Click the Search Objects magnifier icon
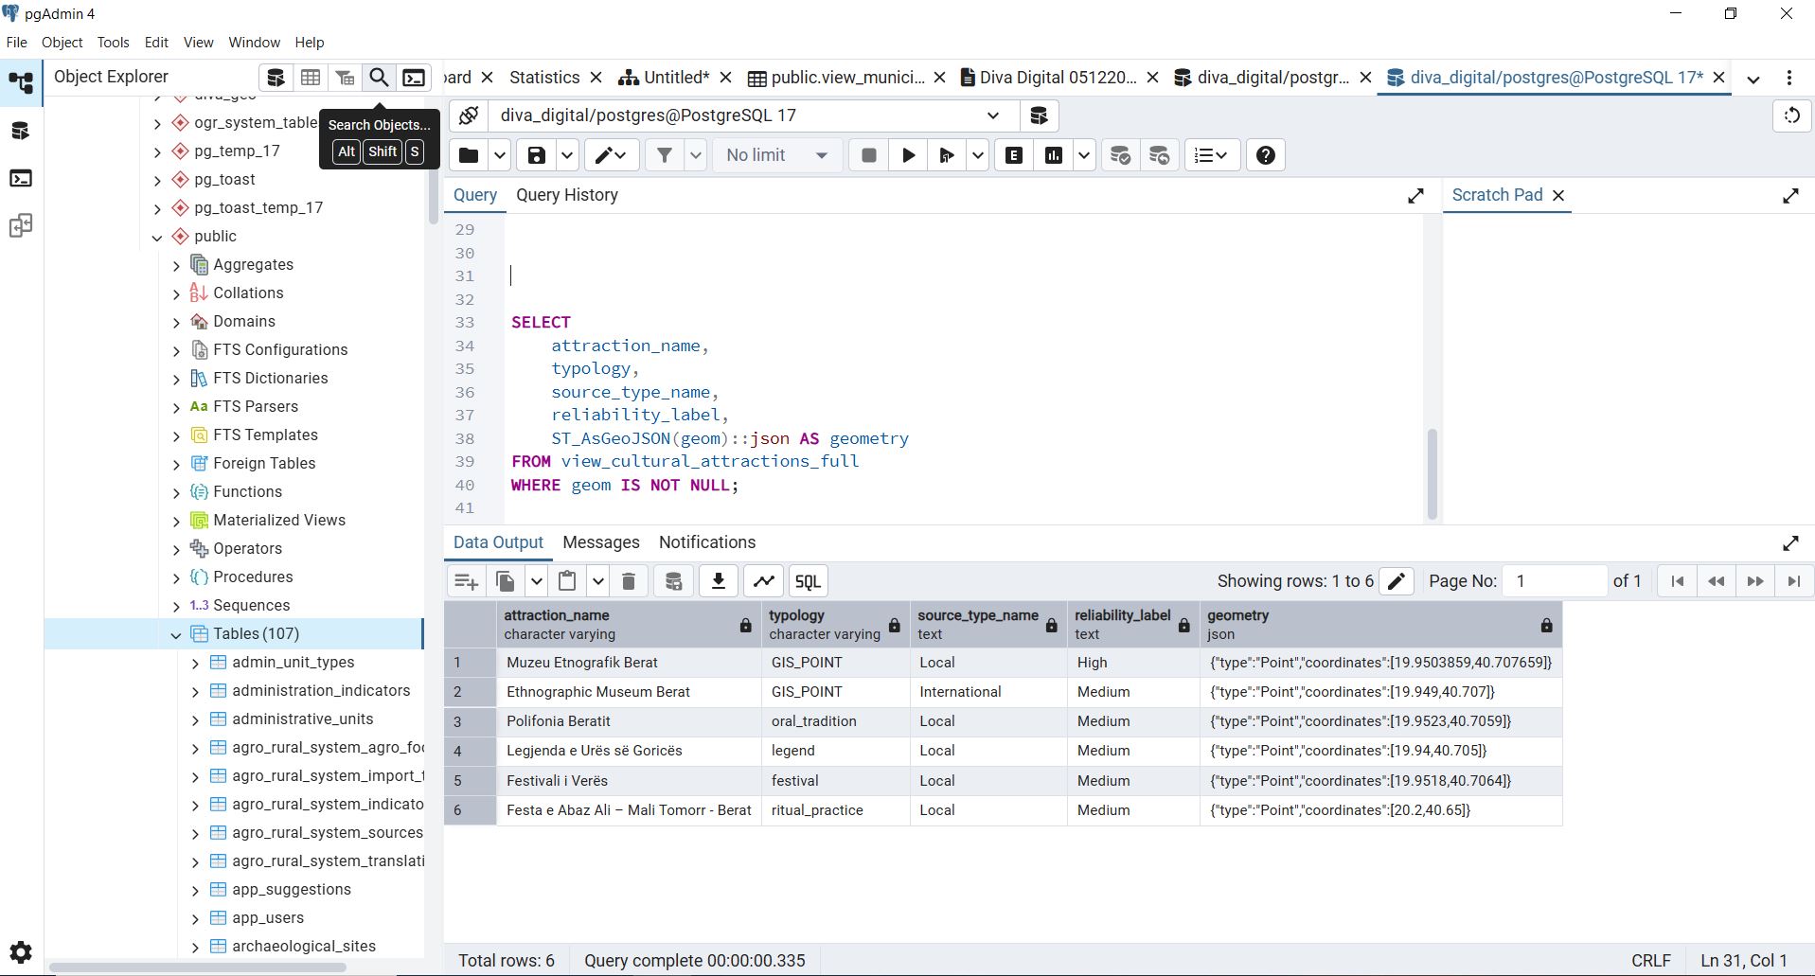Viewport: 1815px width, 976px height. coord(379,78)
